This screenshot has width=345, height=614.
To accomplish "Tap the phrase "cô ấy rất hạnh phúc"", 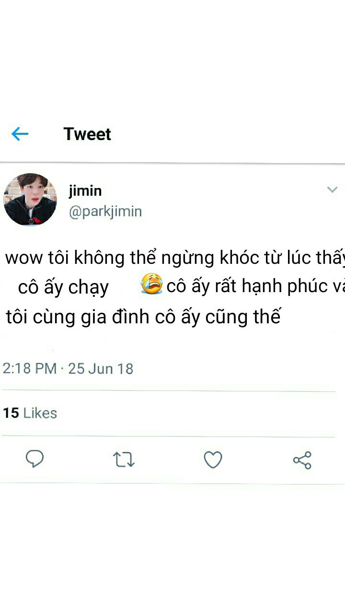I will tap(246, 286).
